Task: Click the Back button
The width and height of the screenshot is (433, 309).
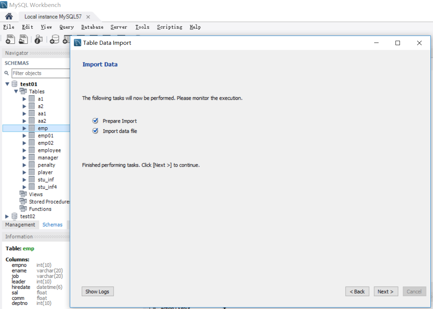Action: click(x=357, y=291)
